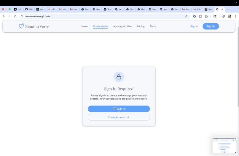Open a new tab with plus button
The width and height of the screenshot is (239, 156).
point(228,9)
